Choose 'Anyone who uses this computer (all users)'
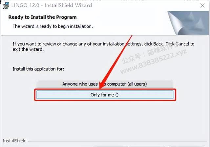Screen dimensions: 210x147 pyautogui.click(x=105, y=84)
